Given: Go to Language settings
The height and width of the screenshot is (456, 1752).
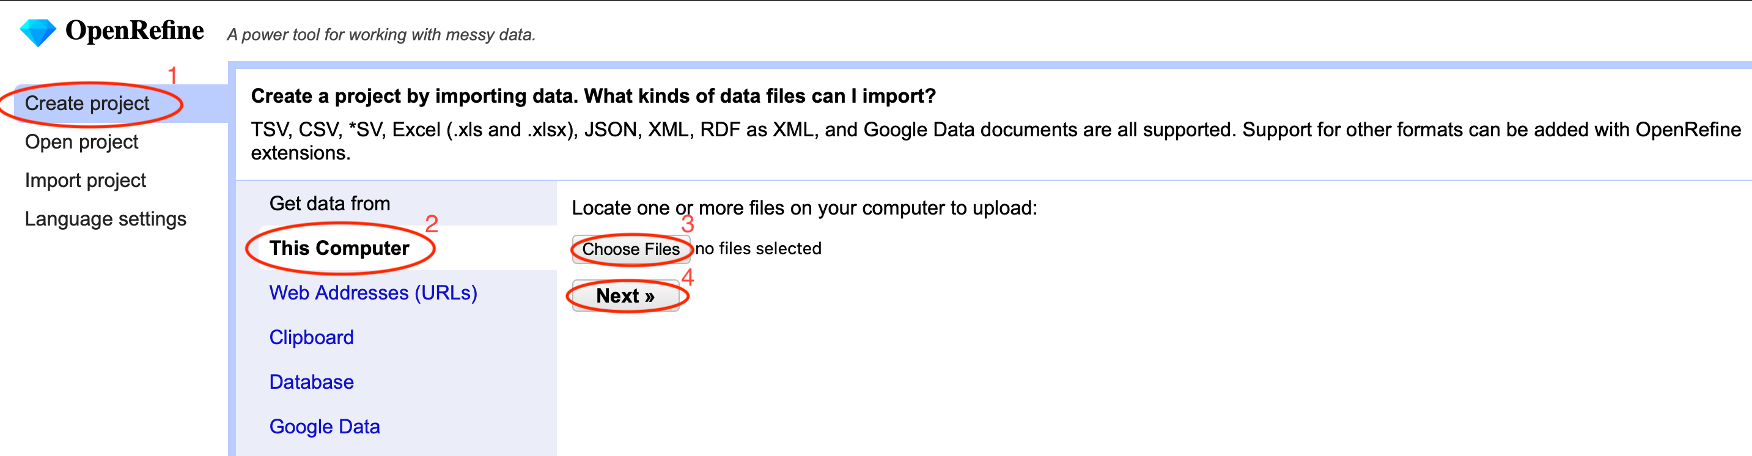Looking at the screenshot, I should pos(105,219).
